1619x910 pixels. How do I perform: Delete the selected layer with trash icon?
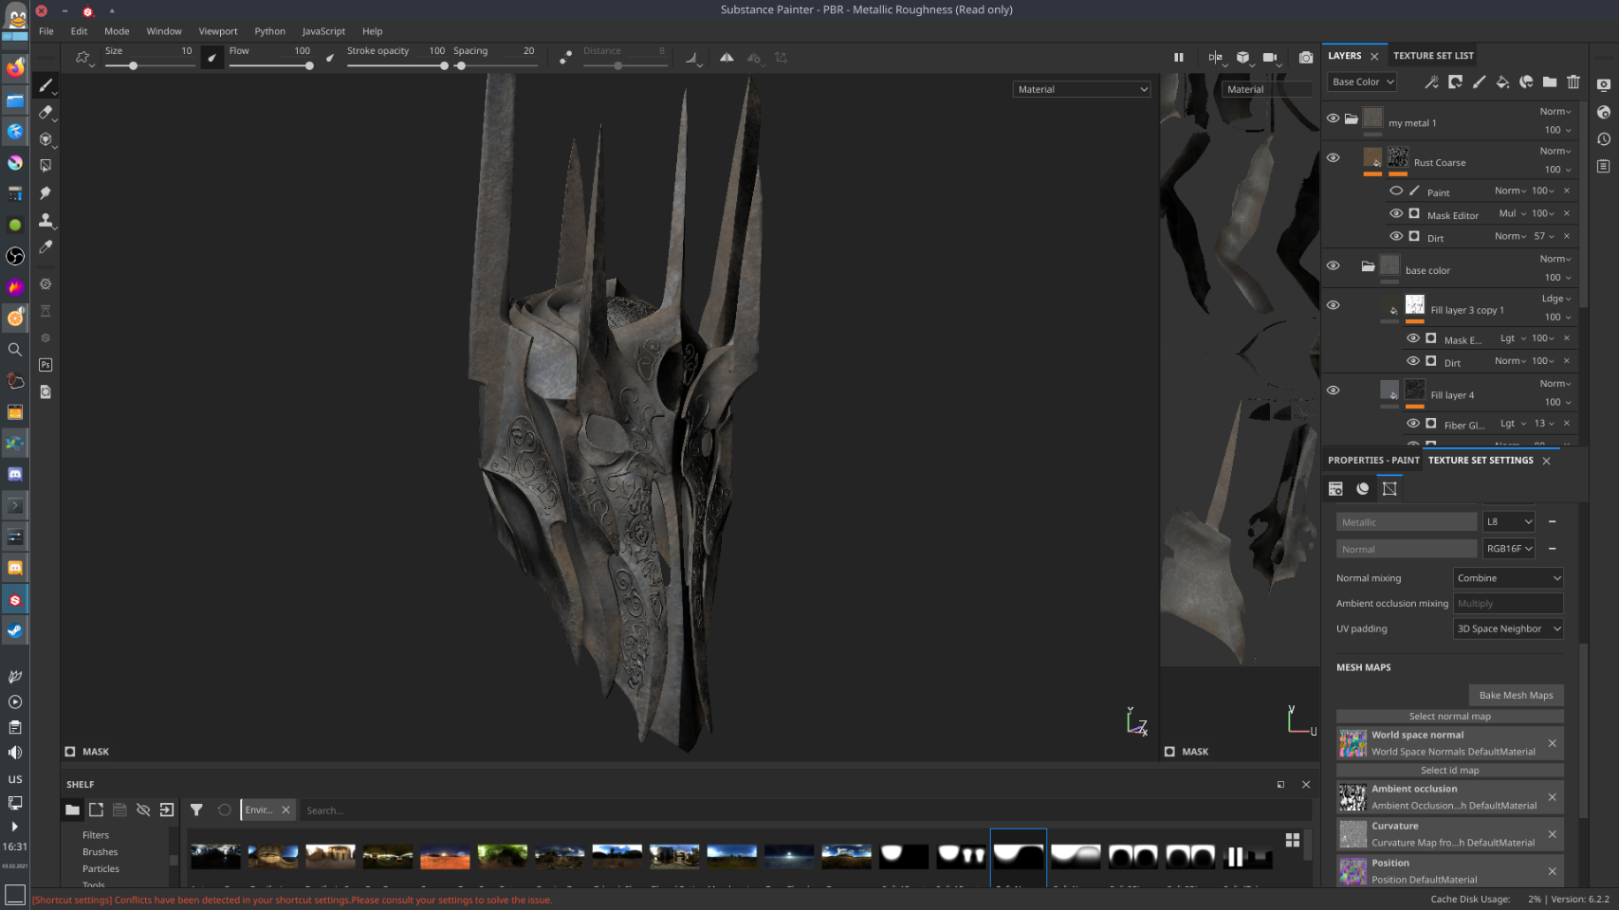(x=1573, y=82)
